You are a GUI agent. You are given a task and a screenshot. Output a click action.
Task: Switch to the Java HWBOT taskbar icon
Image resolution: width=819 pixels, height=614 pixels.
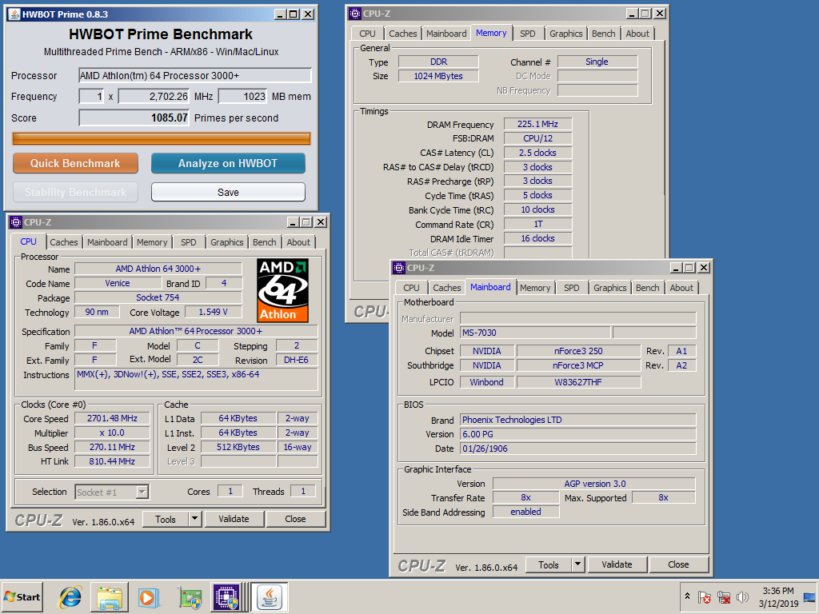[x=270, y=596]
